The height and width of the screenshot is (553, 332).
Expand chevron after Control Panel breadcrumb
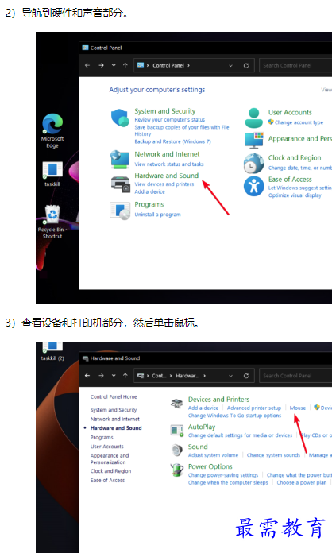tap(188, 65)
